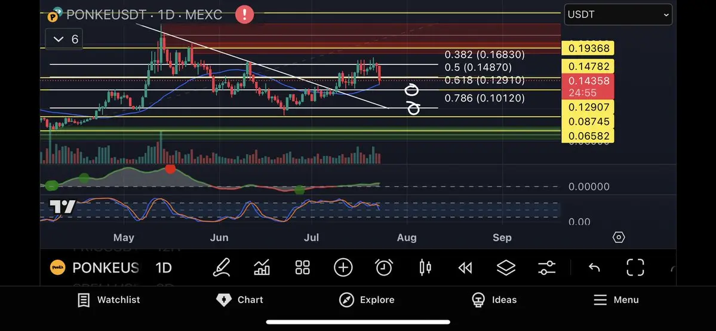Tap the add plus circle icon
The width and height of the screenshot is (716, 331).
343,268
